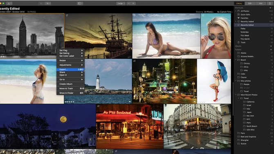The width and height of the screenshot is (274, 154).
Task: Switch to the Edit tab
Action: point(250,3)
